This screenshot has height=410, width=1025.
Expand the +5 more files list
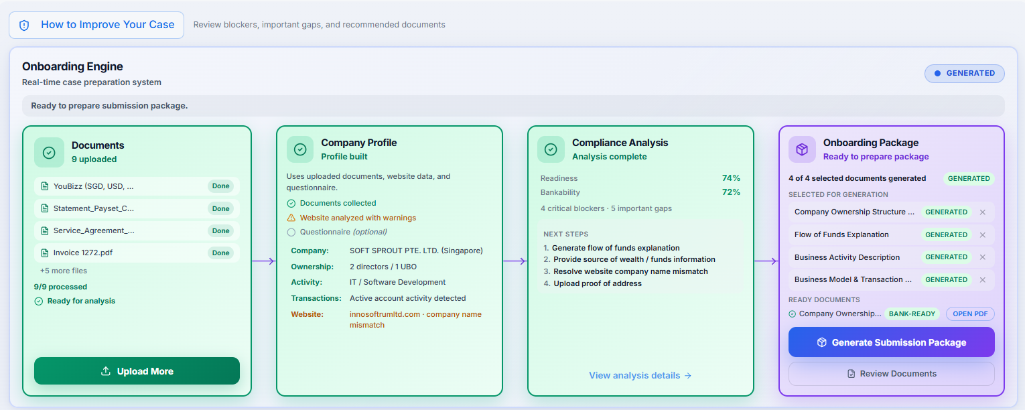click(64, 271)
